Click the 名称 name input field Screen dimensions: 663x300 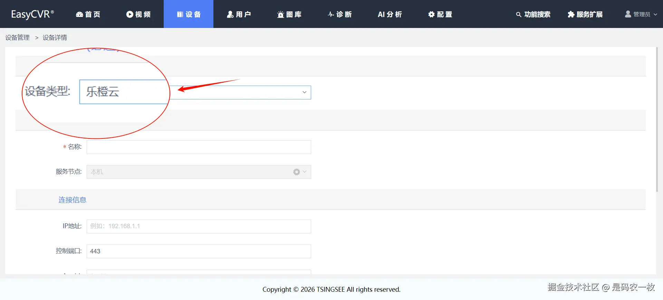(x=199, y=147)
